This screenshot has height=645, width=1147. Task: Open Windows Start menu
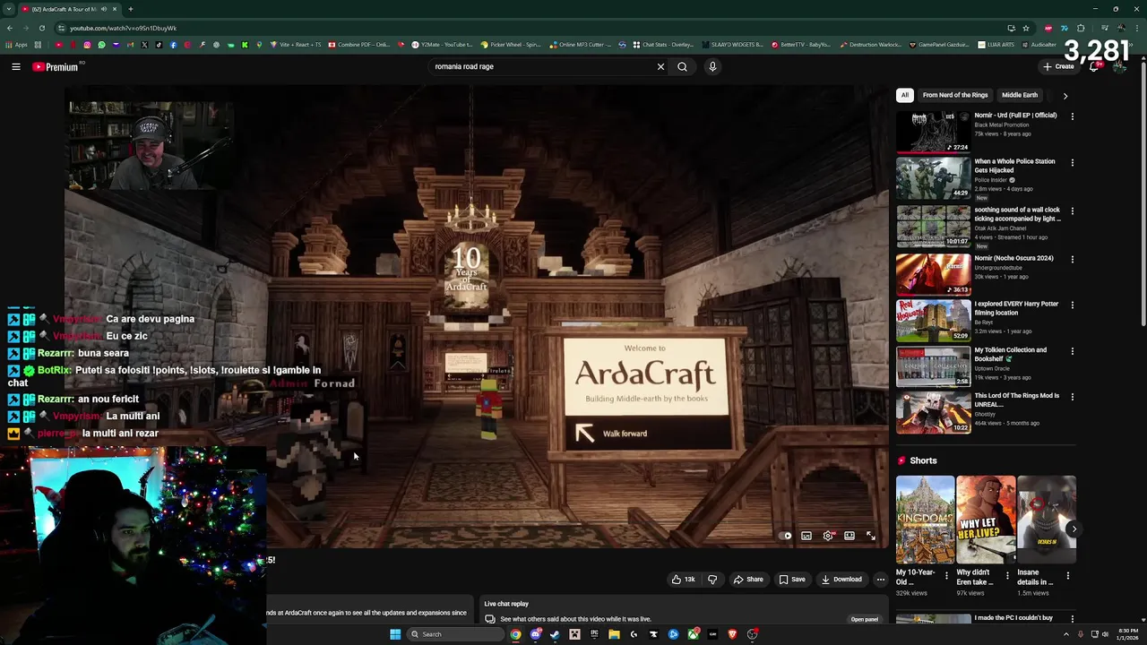pos(395,634)
